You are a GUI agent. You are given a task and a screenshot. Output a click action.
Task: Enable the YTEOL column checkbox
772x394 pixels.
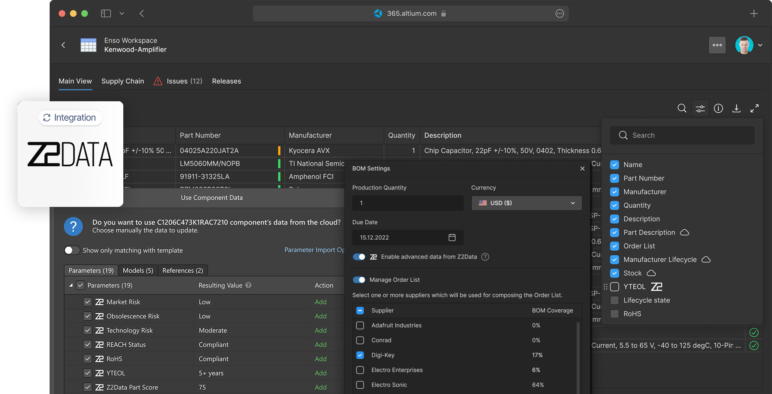pyautogui.click(x=614, y=287)
